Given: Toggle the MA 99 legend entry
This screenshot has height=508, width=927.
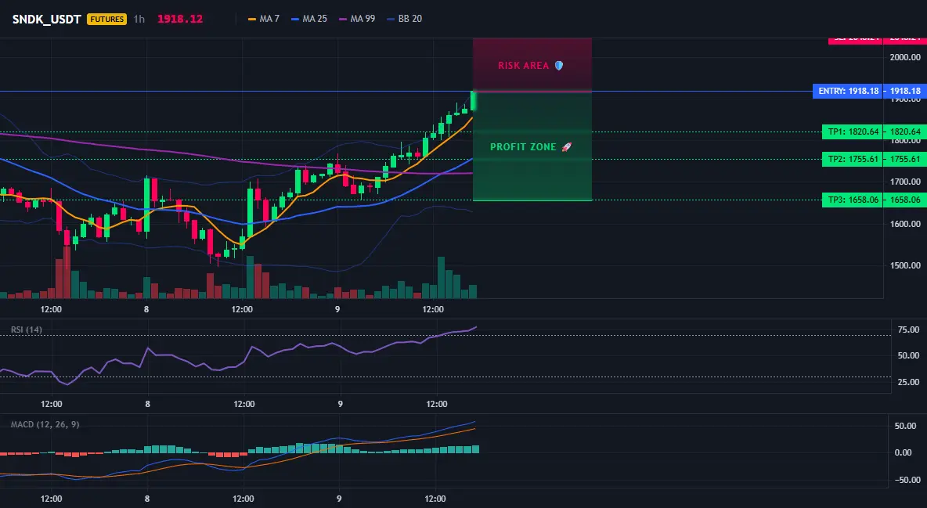Looking at the screenshot, I should point(357,19).
